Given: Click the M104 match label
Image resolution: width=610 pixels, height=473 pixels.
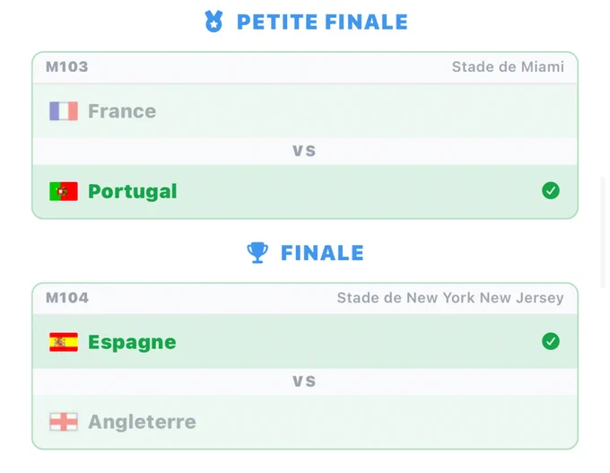Looking at the screenshot, I should point(67,298).
